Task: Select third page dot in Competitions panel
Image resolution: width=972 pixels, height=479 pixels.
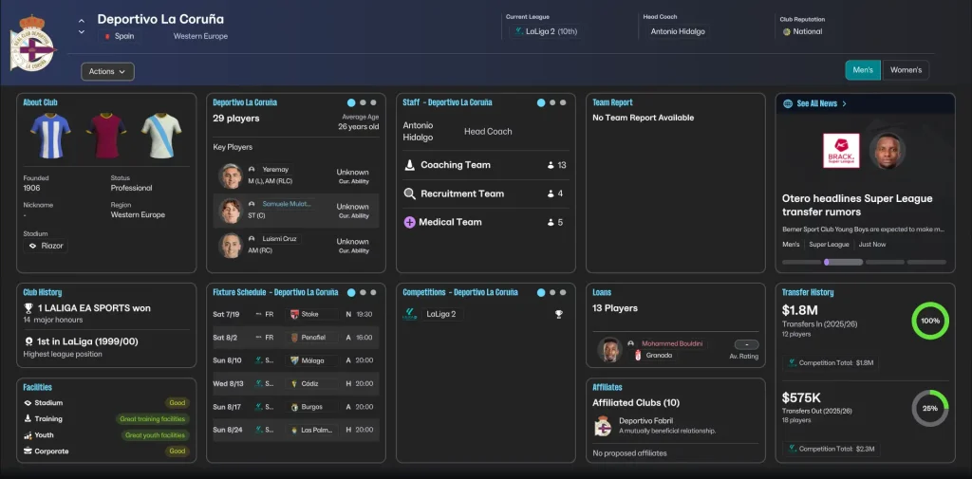Action: (x=564, y=292)
